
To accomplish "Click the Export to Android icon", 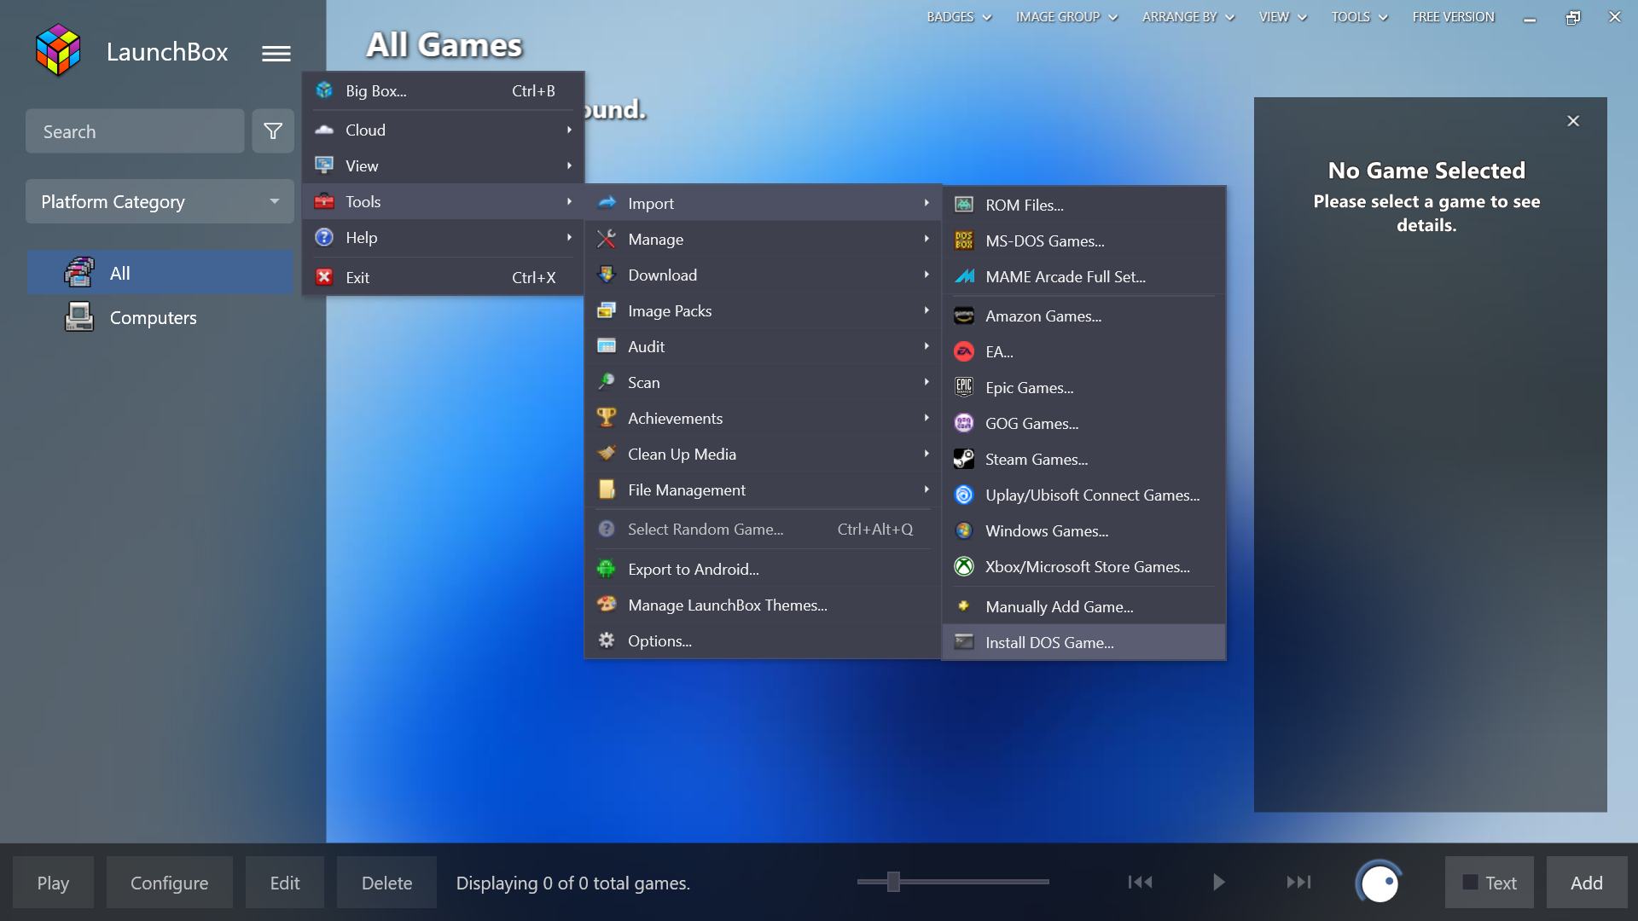I will [607, 569].
